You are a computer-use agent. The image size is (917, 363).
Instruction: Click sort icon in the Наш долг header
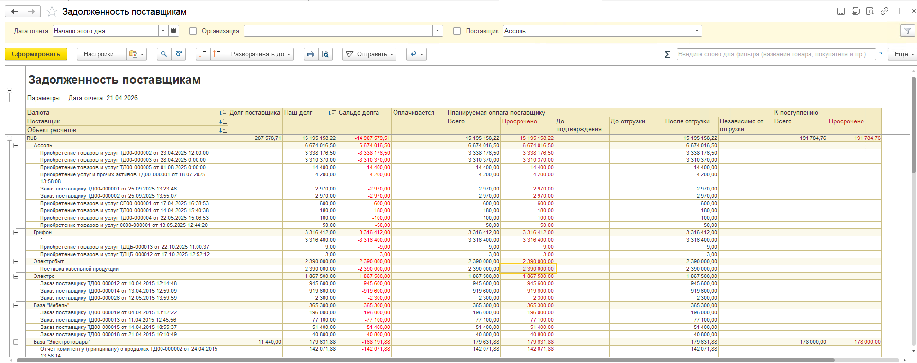pyautogui.click(x=332, y=113)
